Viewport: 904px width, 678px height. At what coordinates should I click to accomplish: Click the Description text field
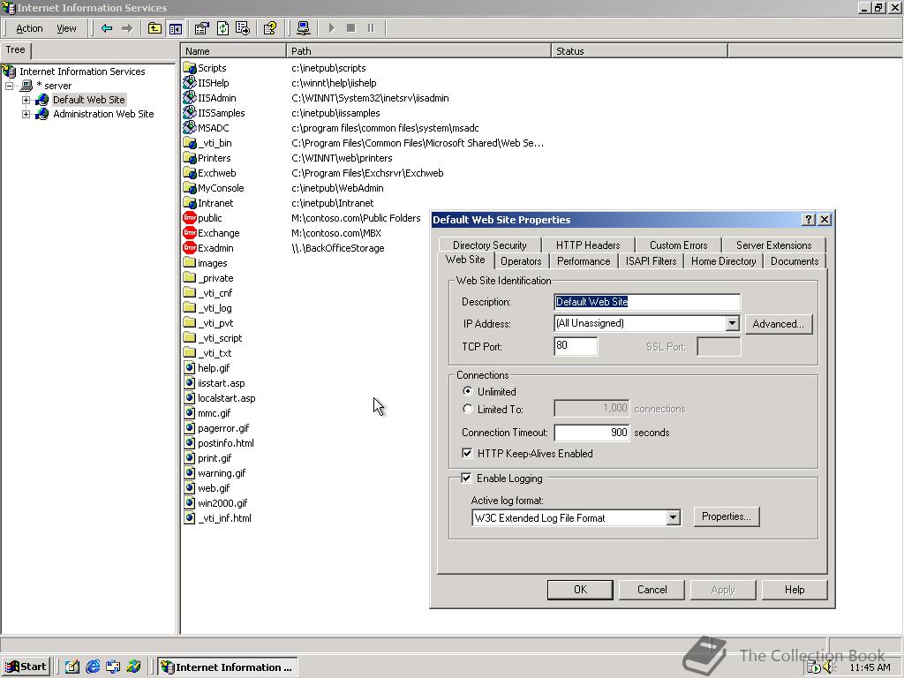coord(647,302)
